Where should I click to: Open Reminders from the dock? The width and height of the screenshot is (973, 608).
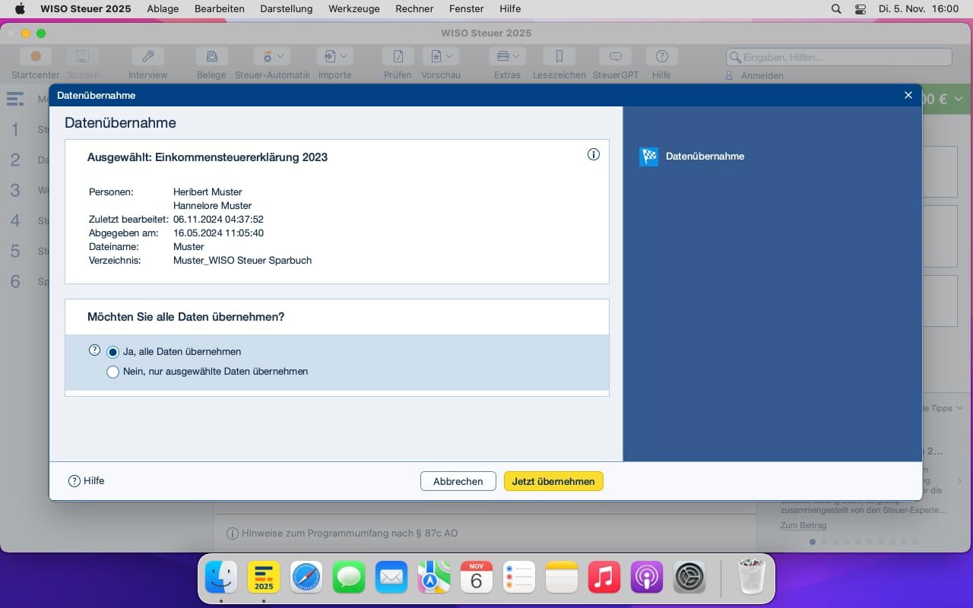(519, 578)
